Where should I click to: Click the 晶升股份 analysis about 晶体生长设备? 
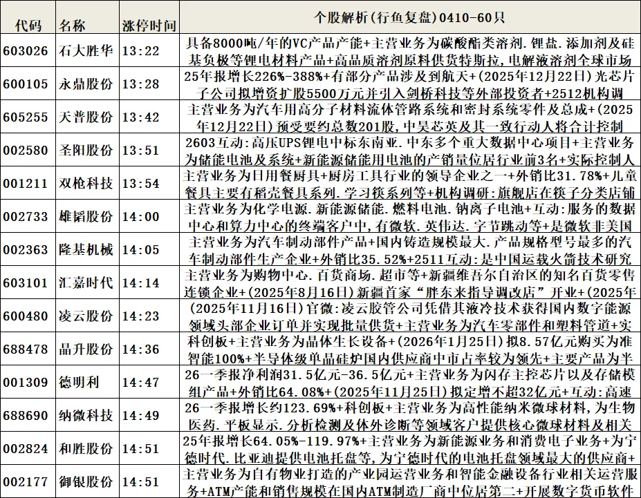point(410,349)
